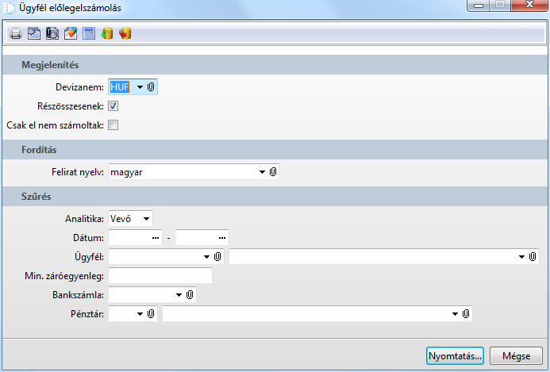Minimize the Ügyfél előlegelszámolás window
This screenshot has height=372, width=550.
tap(478, 6)
